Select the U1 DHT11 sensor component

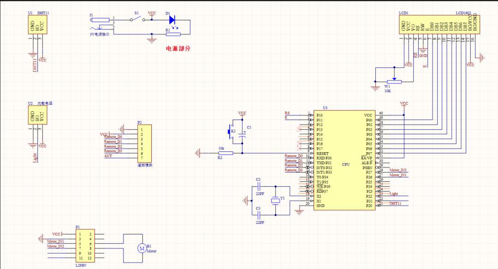[x=37, y=24]
